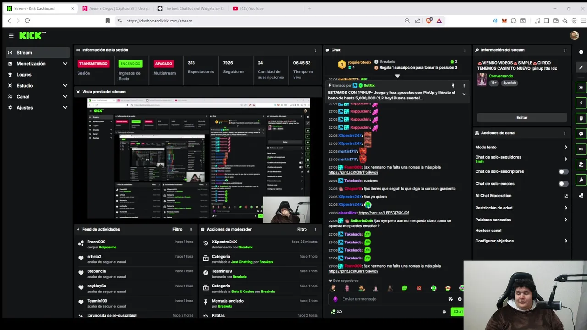587x330 pixels.
Task: Open the emoji picker in chat input
Action: coord(459,299)
